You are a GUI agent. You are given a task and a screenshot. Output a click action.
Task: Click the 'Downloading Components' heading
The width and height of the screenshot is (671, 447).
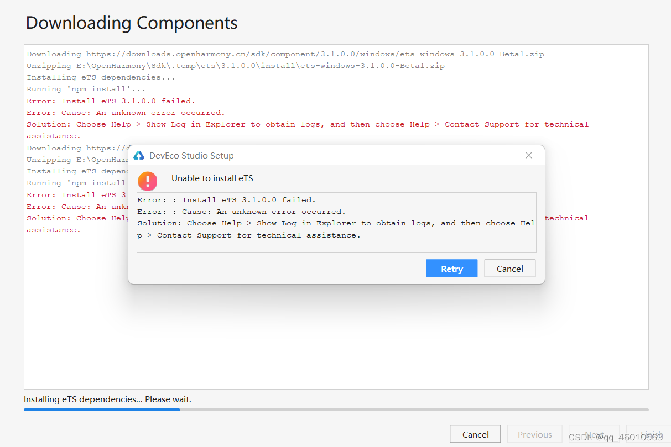pyautogui.click(x=132, y=23)
